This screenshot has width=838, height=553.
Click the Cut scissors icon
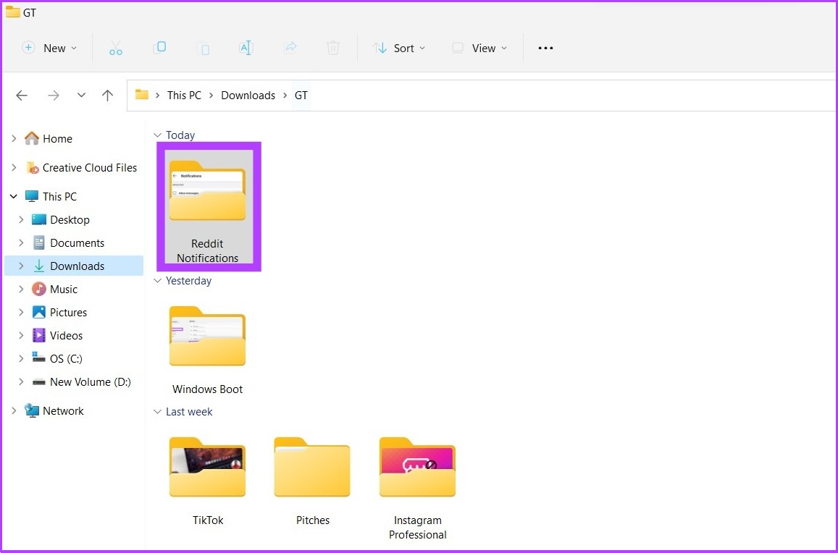(x=115, y=48)
